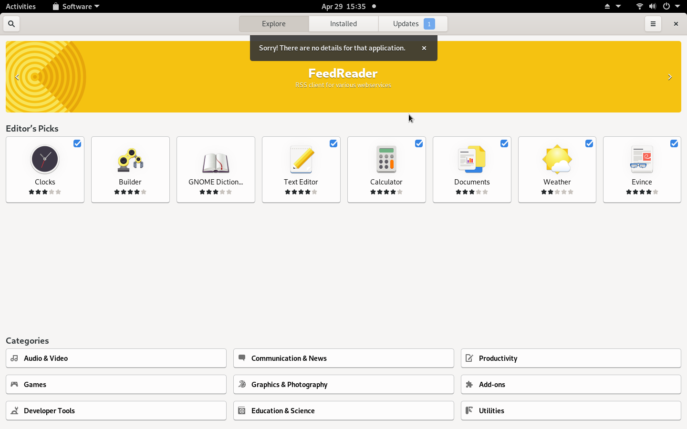Click the Weather star rating
Viewport: 687px width, 429px height.
(x=557, y=192)
